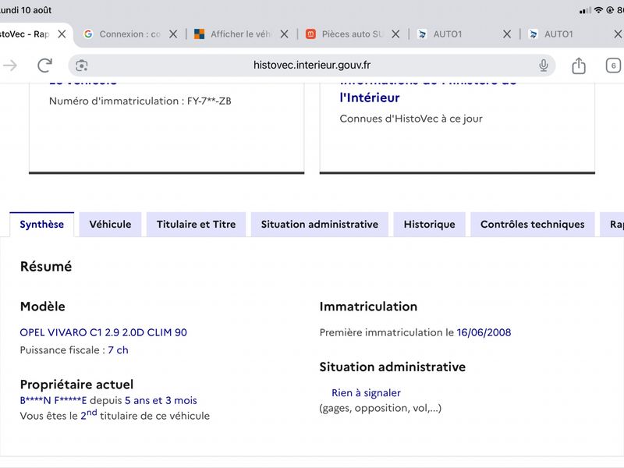The width and height of the screenshot is (624, 468).
Task: Click the Connues d'HistoVec à ce jour text
Action: [x=411, y=119]
